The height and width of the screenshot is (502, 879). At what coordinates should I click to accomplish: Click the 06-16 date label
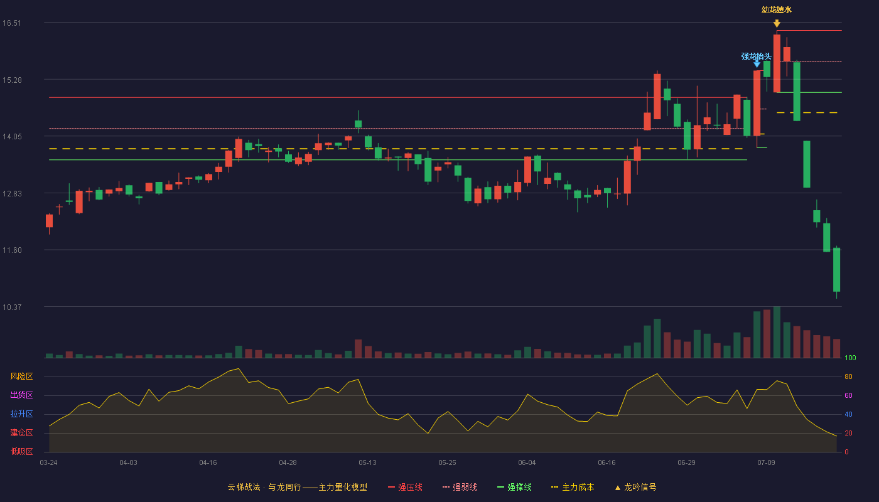click(x=607, y=462)
